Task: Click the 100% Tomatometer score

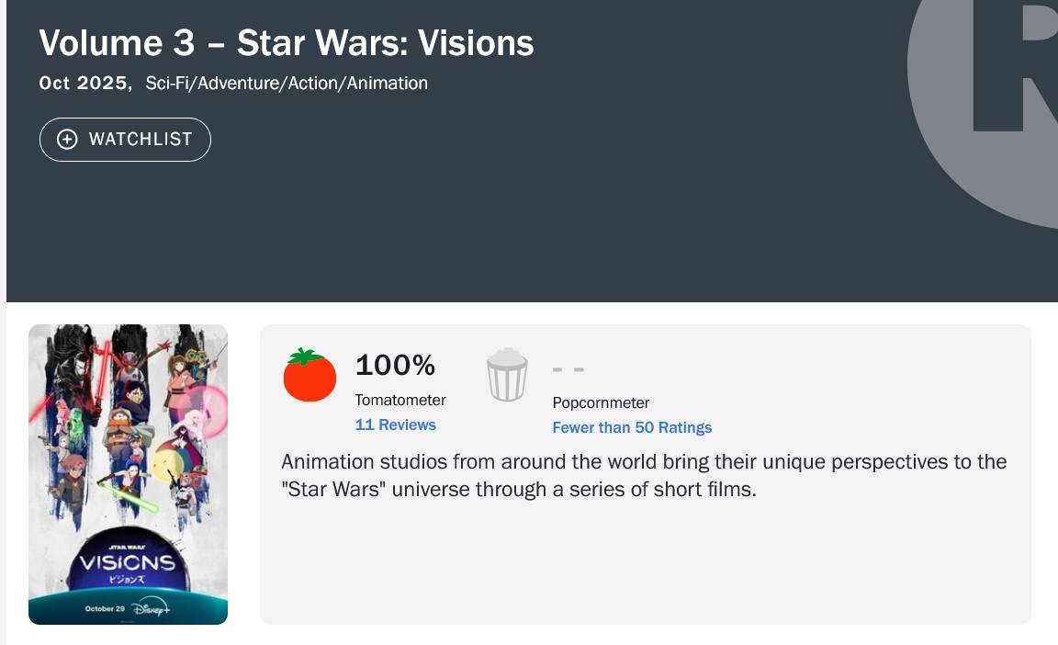Action: tap(395, 366)
